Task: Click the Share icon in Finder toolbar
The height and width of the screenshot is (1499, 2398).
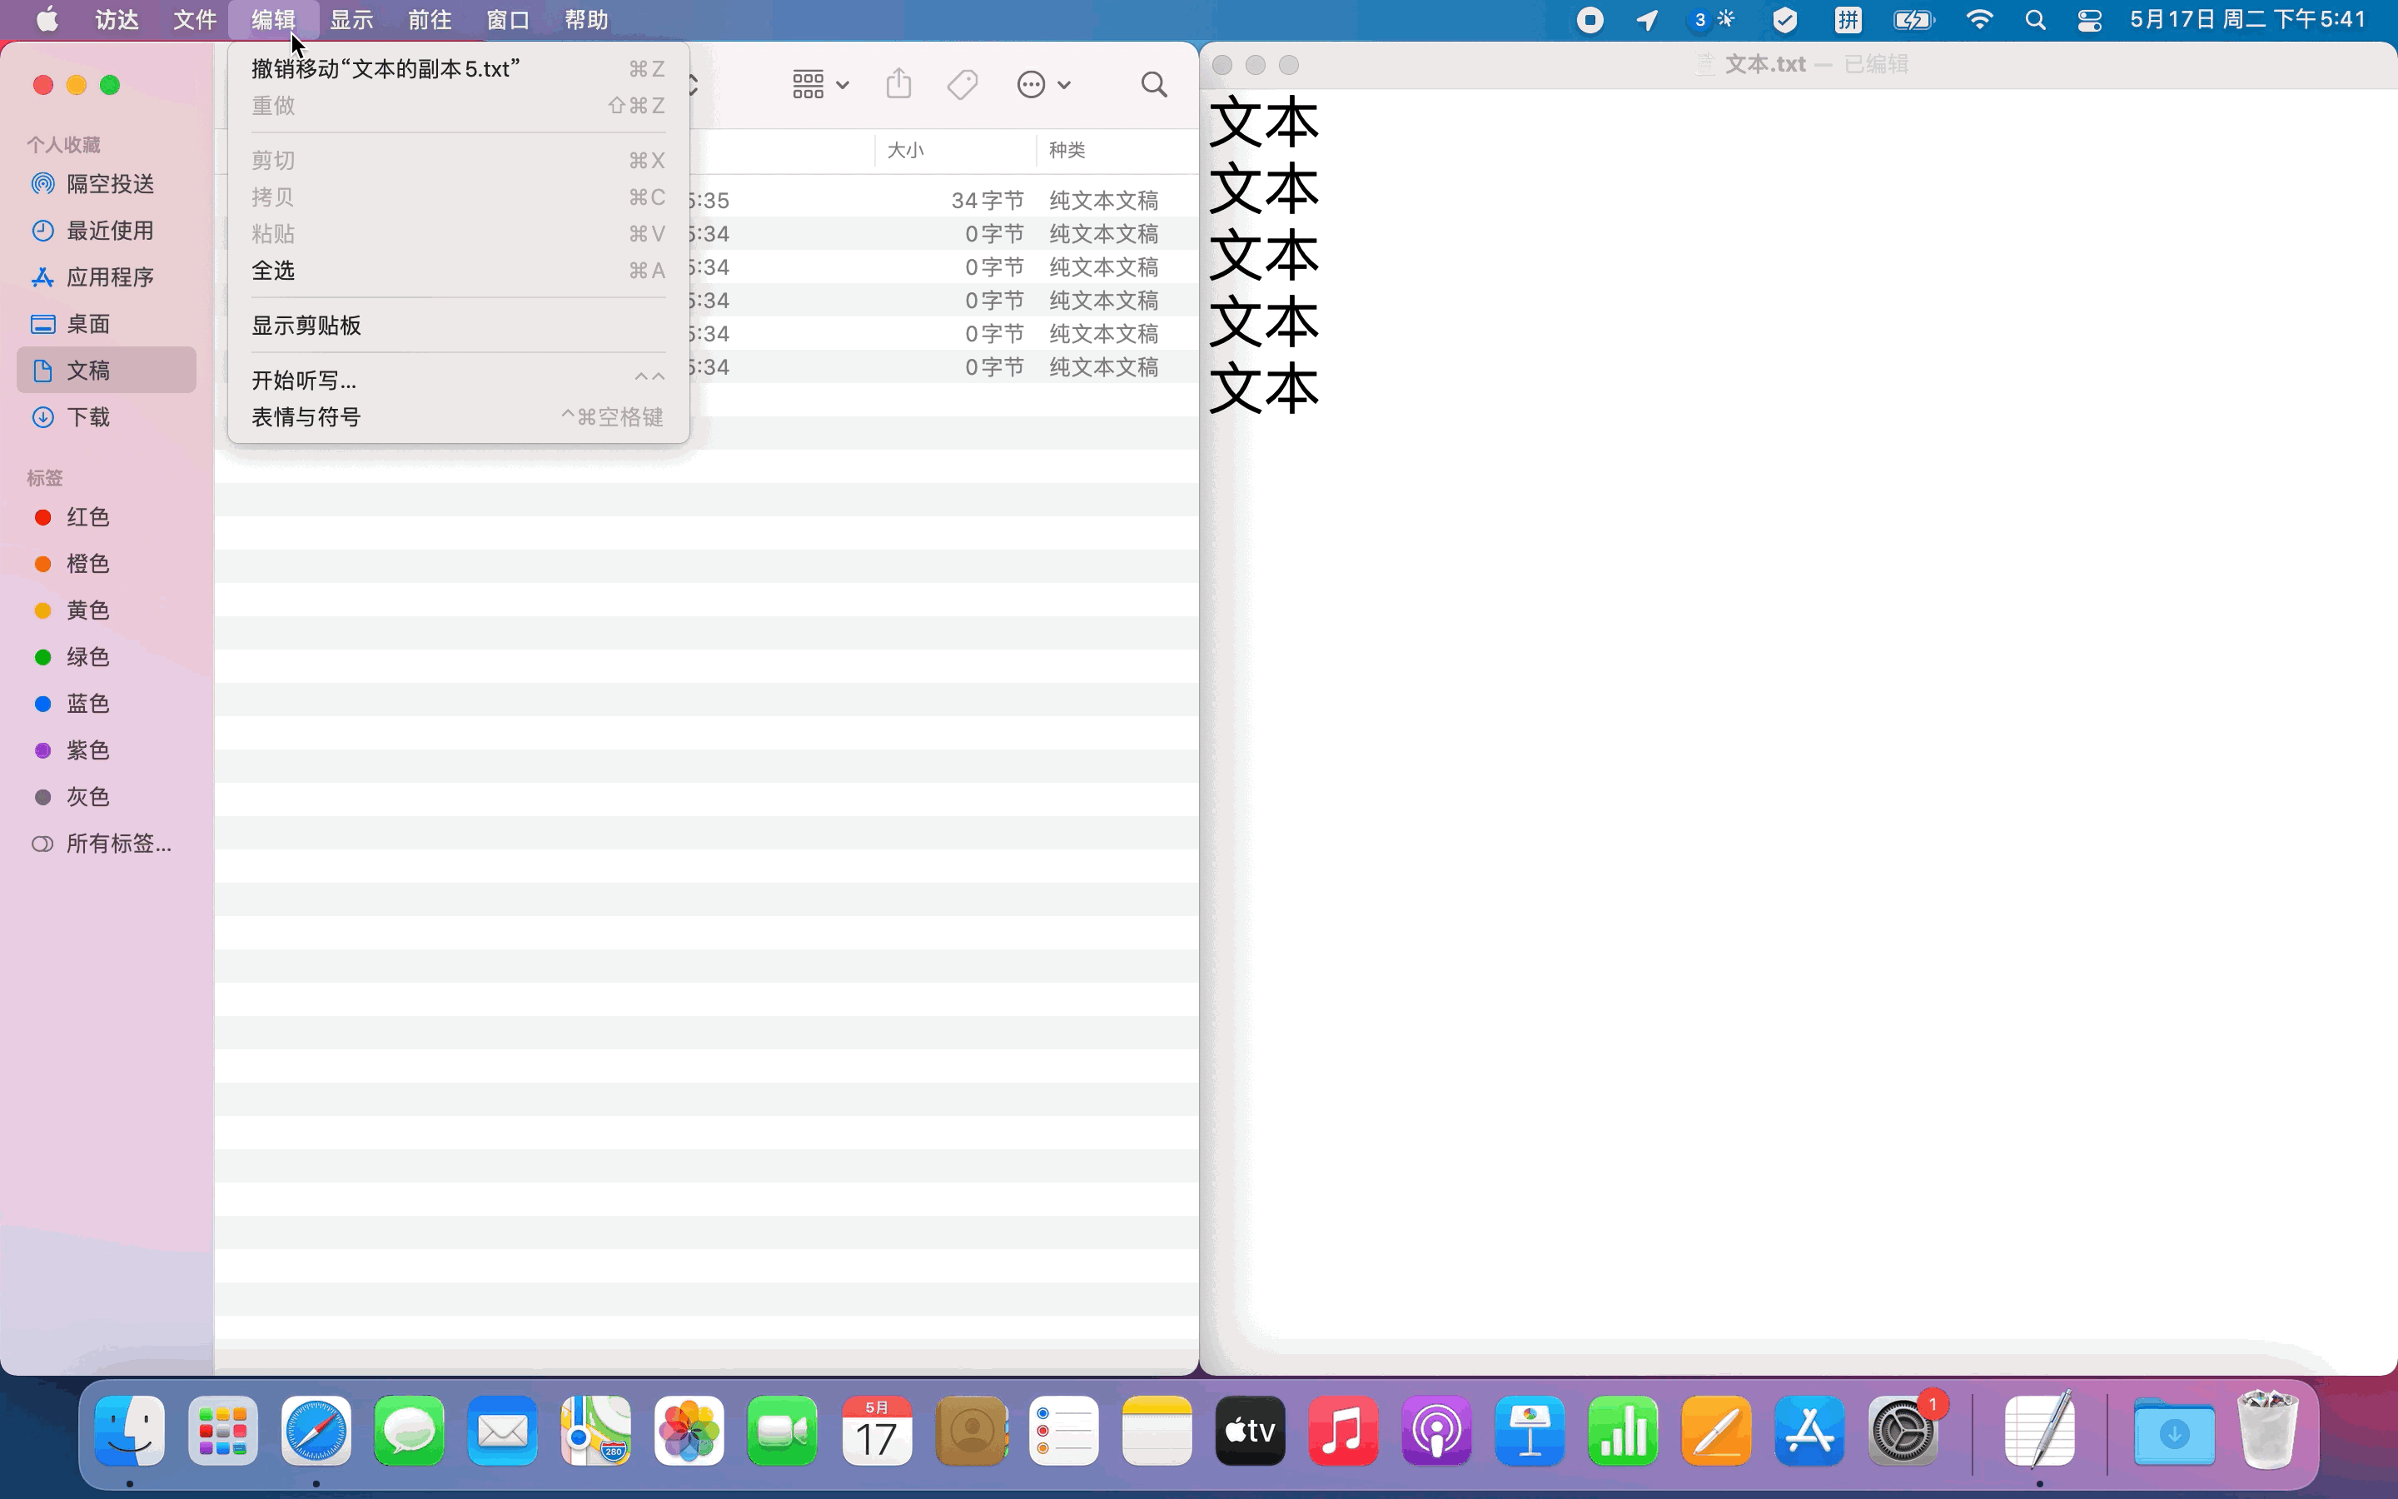Action: pyautogui.click(x=898, y=84)
